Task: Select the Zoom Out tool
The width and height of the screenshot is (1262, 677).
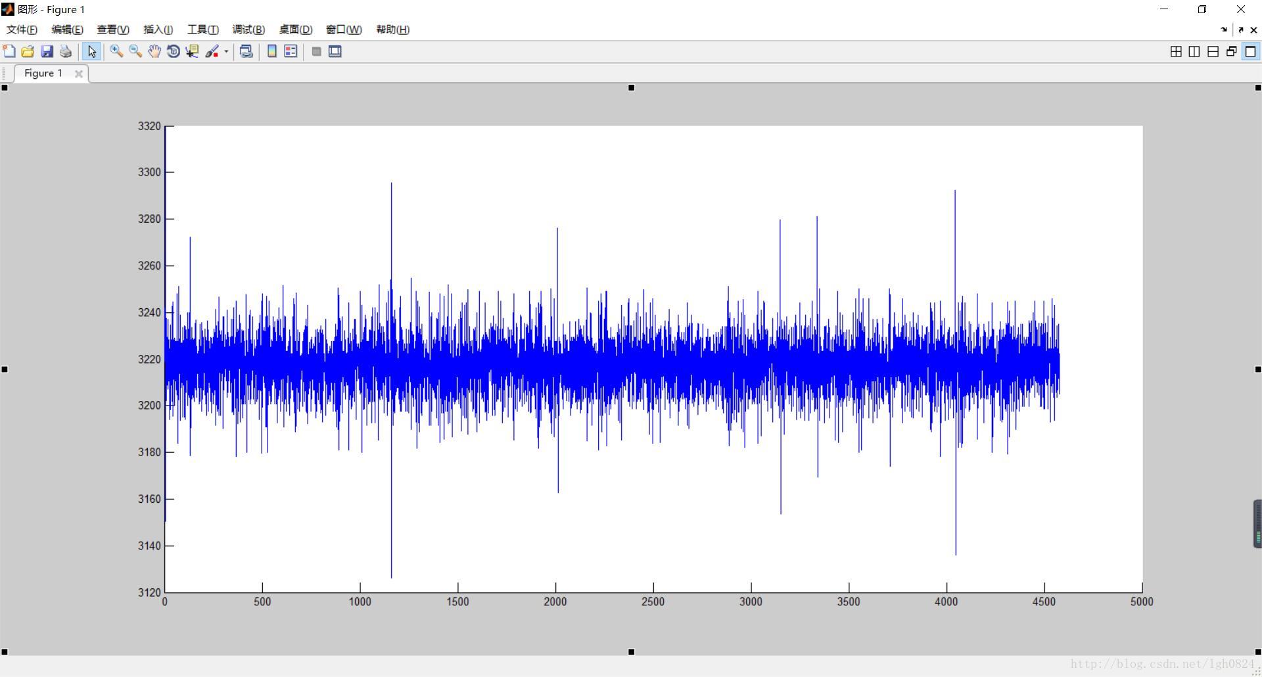Action: 135,51
